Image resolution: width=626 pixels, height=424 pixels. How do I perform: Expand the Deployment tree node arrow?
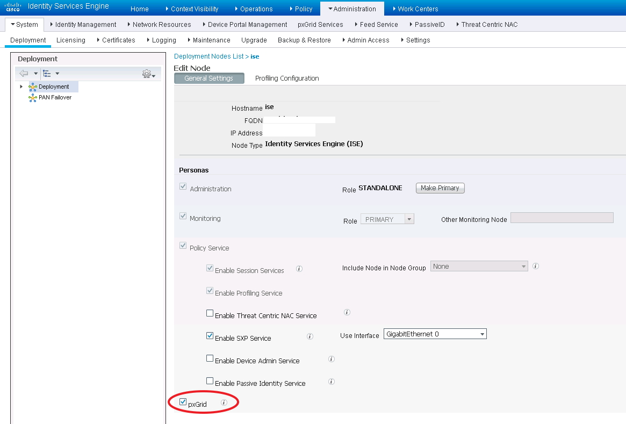click(x=21, y=87)
